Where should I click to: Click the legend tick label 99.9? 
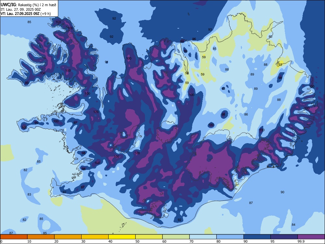pos(301,241)
